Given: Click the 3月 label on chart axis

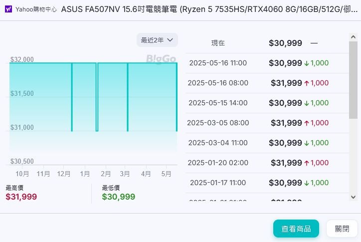Looking at the screenshot, I should pos(125,174).
